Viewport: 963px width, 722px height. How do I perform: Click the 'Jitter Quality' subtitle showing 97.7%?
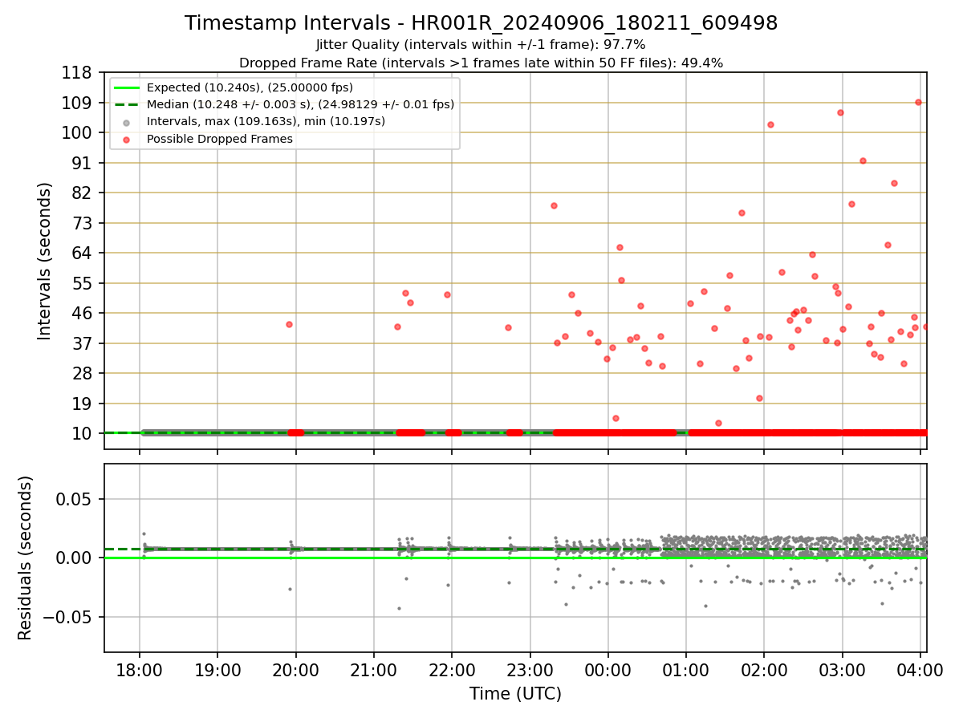(481, 45)
